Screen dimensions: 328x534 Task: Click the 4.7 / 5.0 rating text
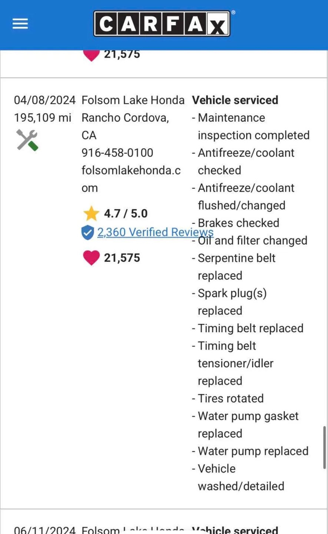coord(126,214)
